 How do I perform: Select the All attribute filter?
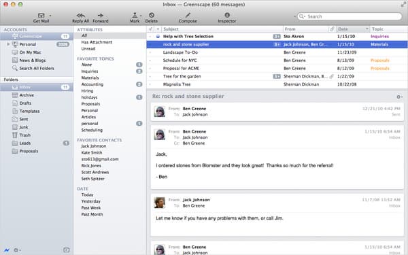click(109, 35)
